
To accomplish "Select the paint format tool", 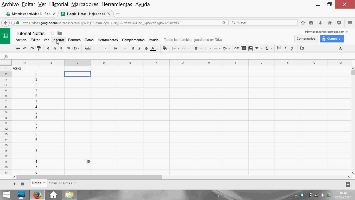I will [39, 48].
